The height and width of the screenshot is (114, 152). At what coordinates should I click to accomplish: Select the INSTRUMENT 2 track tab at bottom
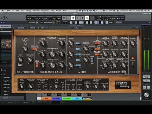pos(87,98)
